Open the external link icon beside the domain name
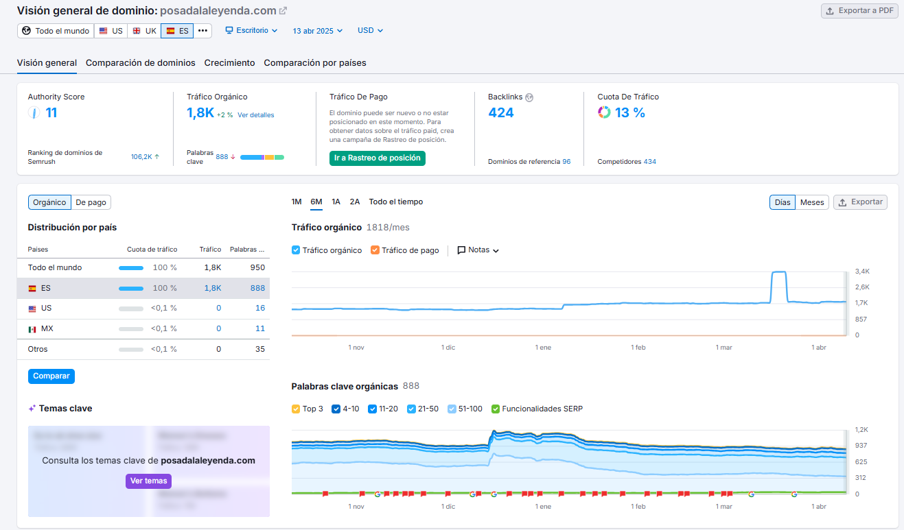 283,11
